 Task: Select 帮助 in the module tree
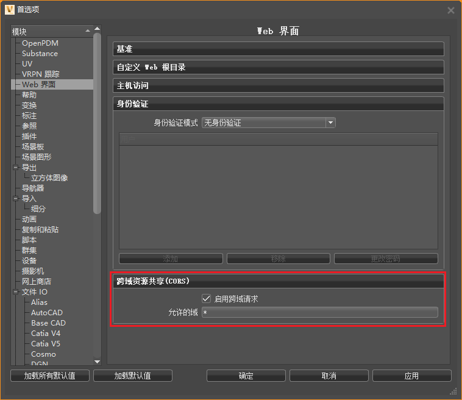coord(29,95)
